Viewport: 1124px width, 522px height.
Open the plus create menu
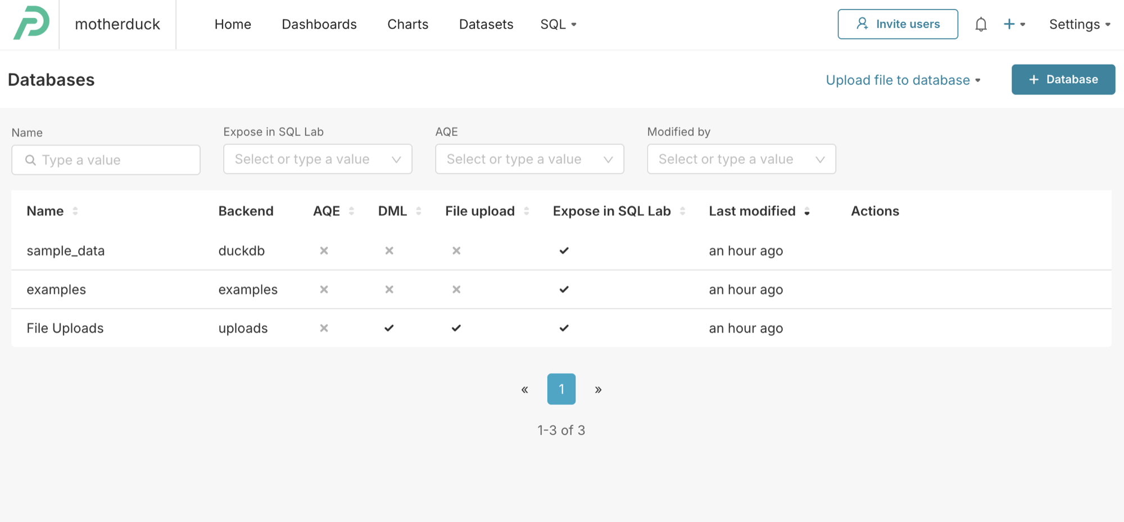click(1014, 24)
